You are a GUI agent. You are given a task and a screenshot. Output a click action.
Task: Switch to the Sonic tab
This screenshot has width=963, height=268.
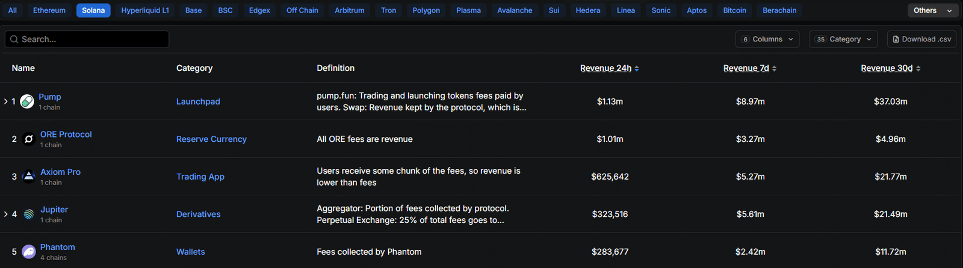[661, 10]
